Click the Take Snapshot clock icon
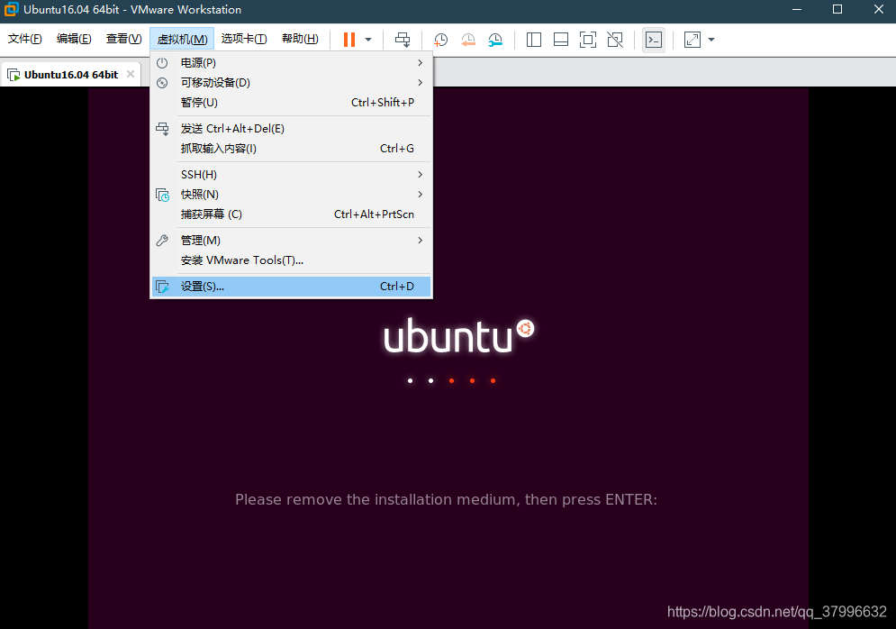896x629 pixels. click(440, 40)
